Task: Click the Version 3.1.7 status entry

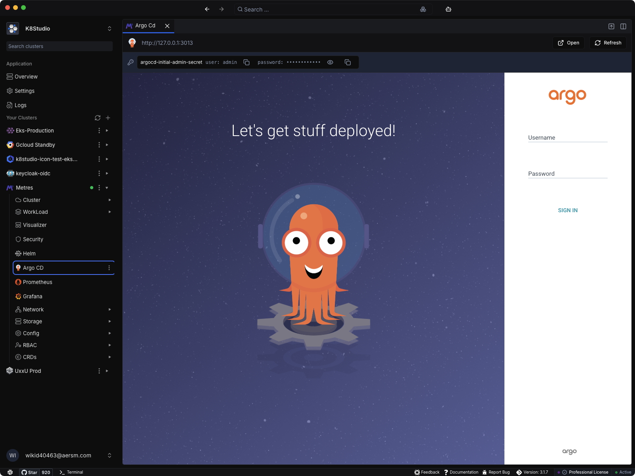Action: click(x=532, y=472)
